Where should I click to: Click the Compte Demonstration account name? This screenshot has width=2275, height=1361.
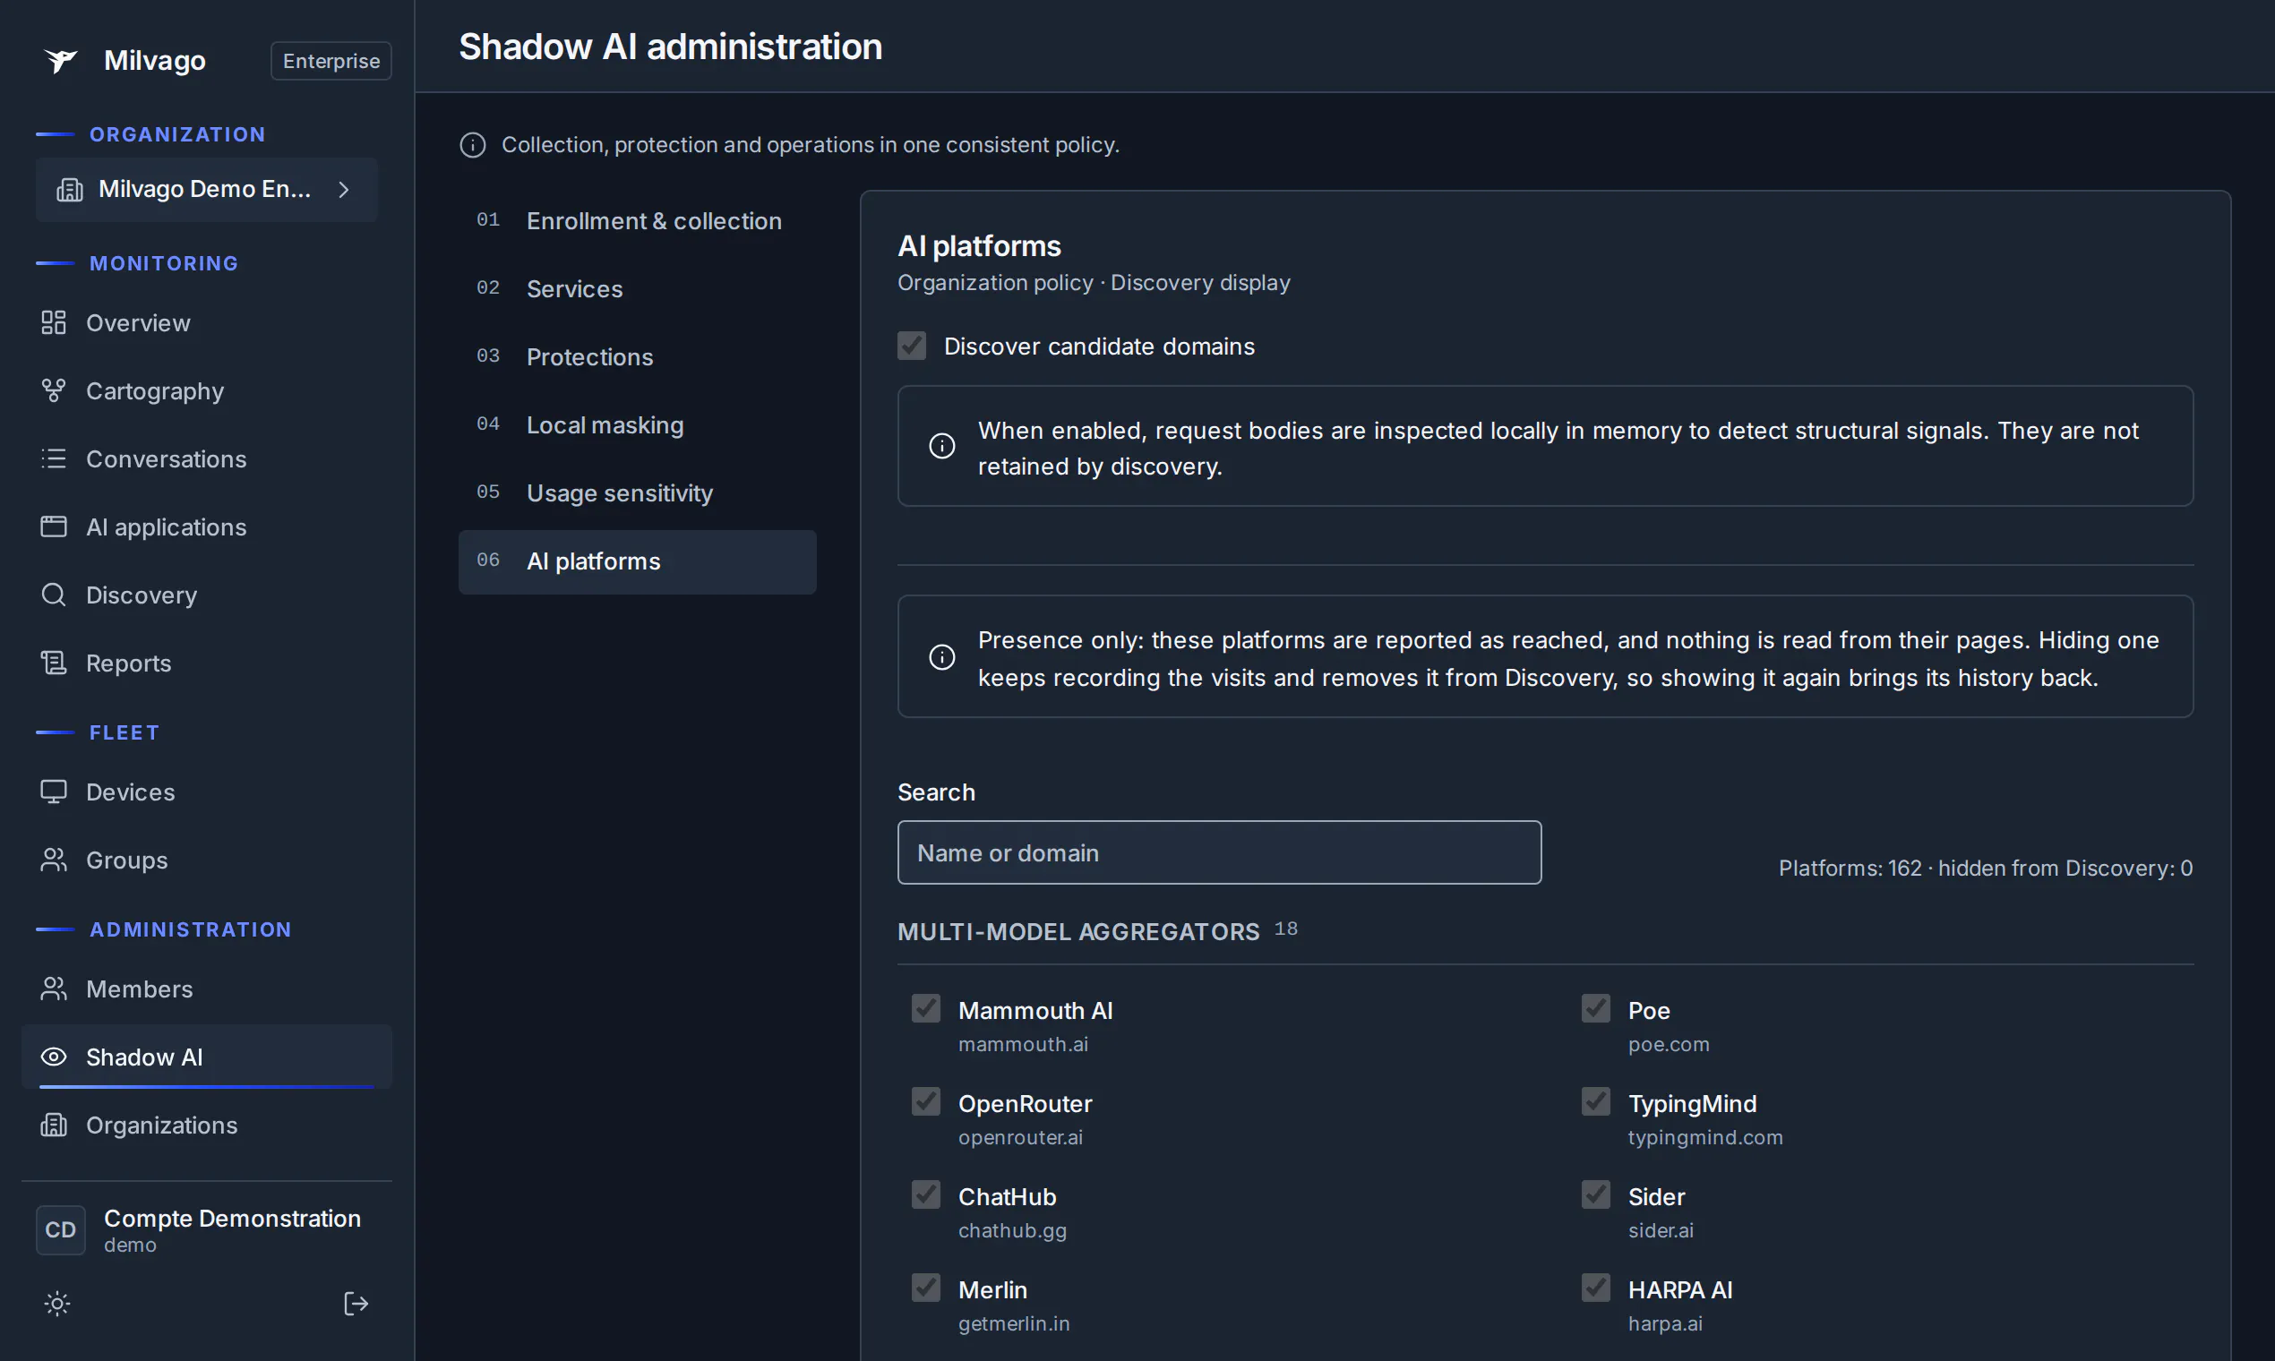[232, 1219]
